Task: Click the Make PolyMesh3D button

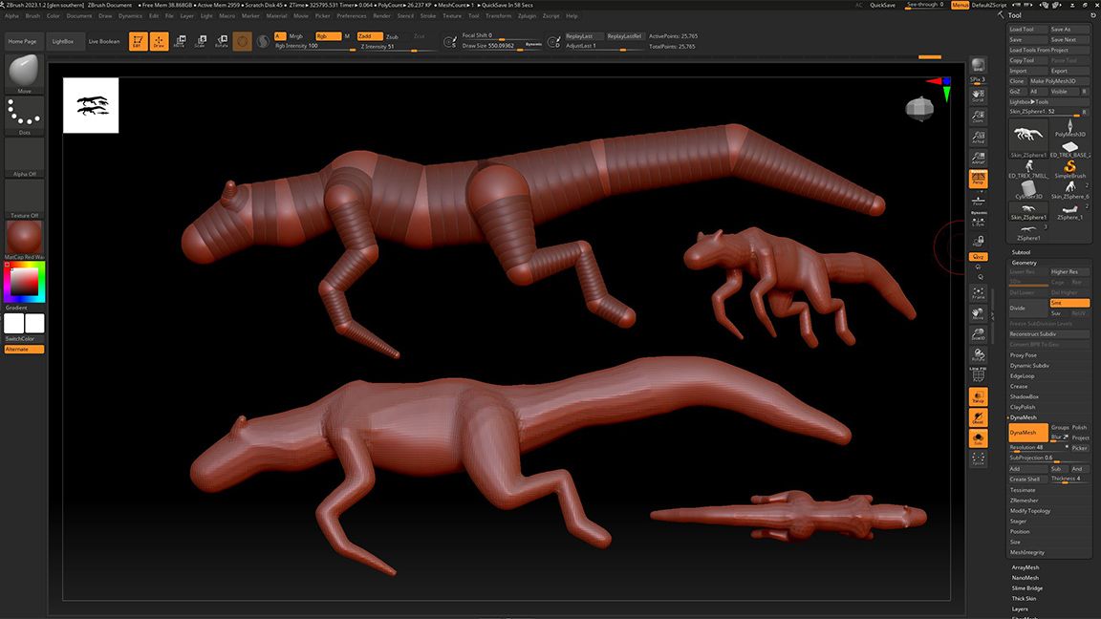Action: [1061, 80]
